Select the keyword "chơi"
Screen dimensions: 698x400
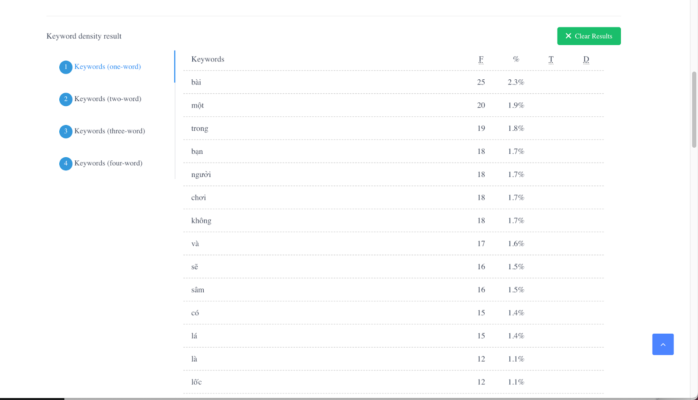click(198, 197)
